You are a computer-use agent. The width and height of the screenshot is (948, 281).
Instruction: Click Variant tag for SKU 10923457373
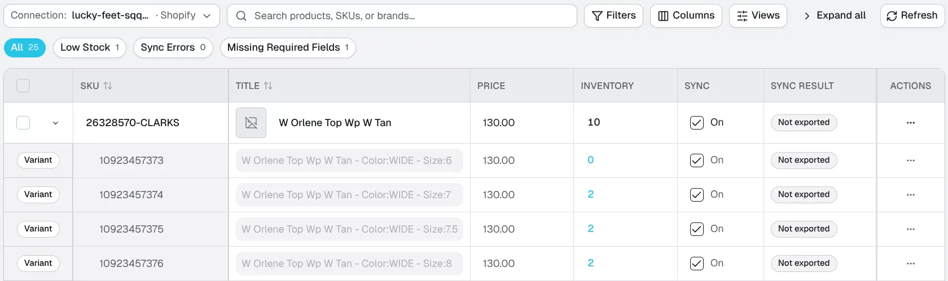[x=38, y=160]
